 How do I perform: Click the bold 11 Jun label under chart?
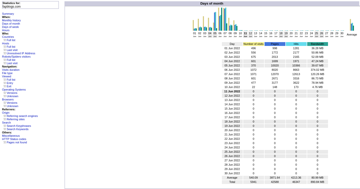click(x=245, y=35)
